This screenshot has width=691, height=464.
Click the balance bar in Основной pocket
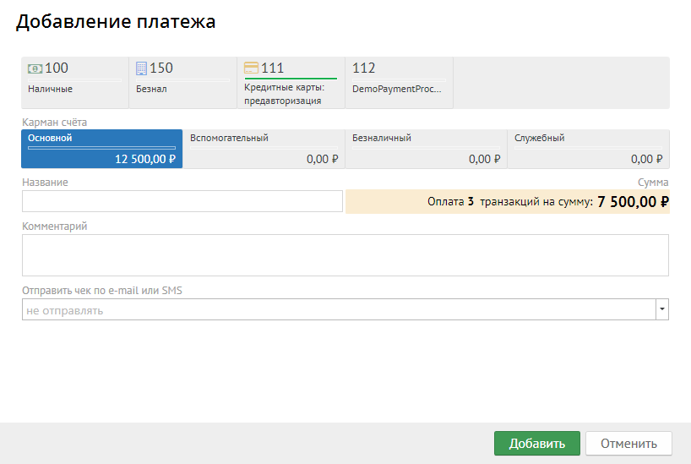click(x=101, y=148)
